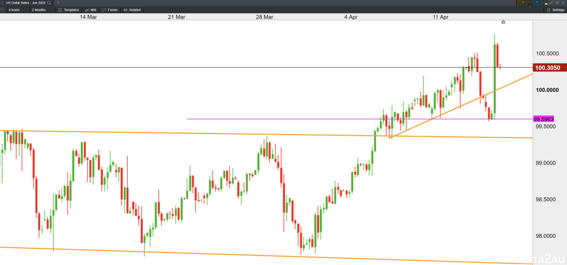Screen dimensions: 567x265
Task: Click the yellow bar stacked-lines icon
Action: coord(546,3)
